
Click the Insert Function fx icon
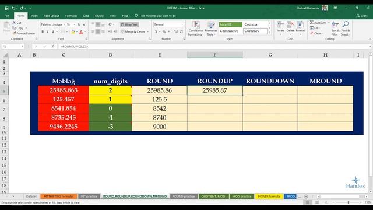[x=53, y=47]
